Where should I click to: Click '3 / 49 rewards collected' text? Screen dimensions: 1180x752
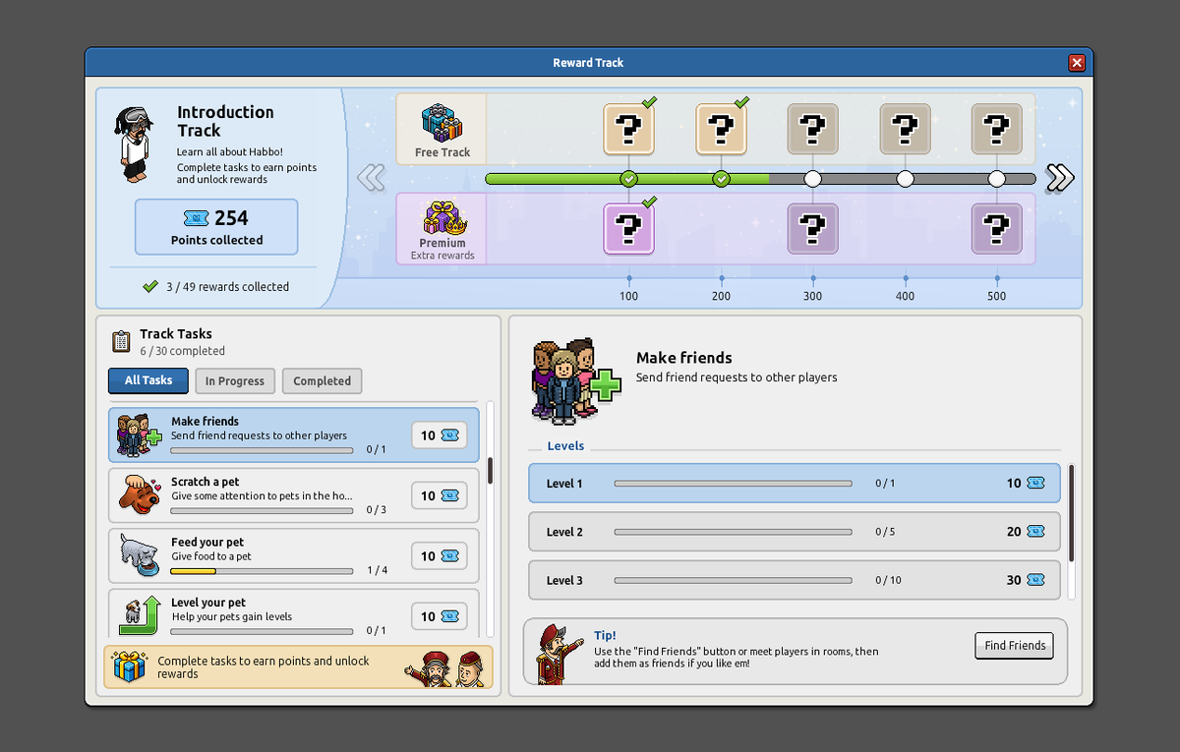click(x=227, y=287)
